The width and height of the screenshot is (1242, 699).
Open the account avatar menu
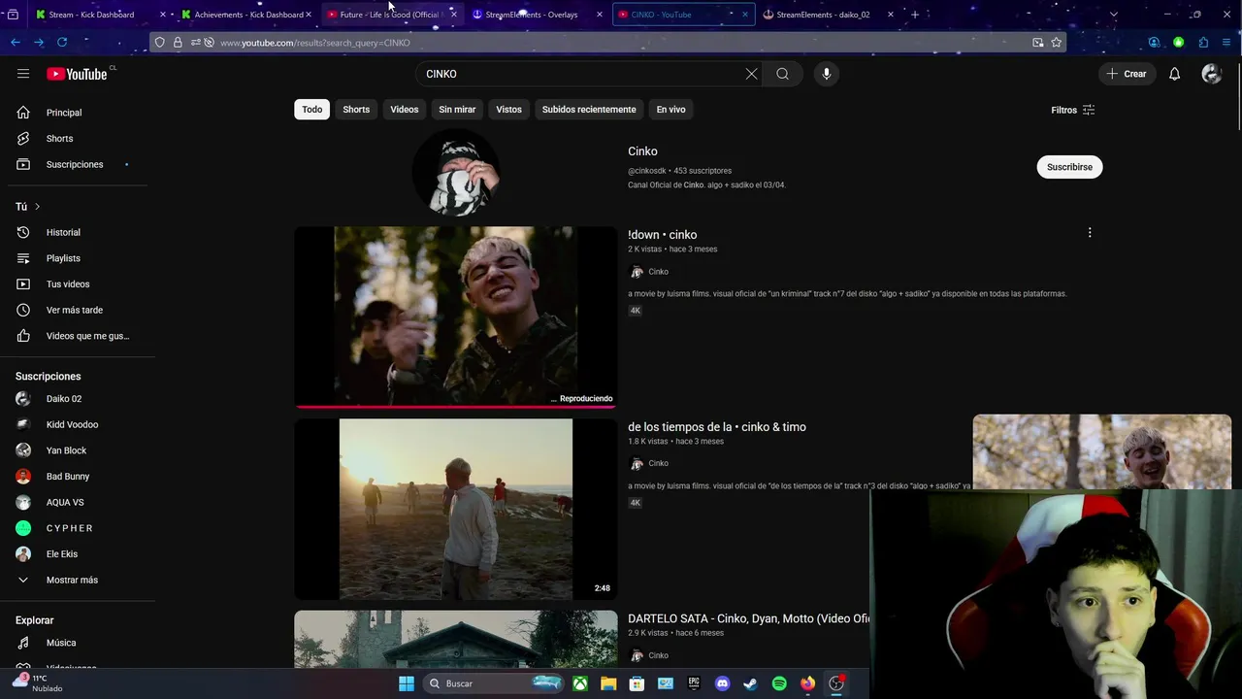[x=1211, y=74]
